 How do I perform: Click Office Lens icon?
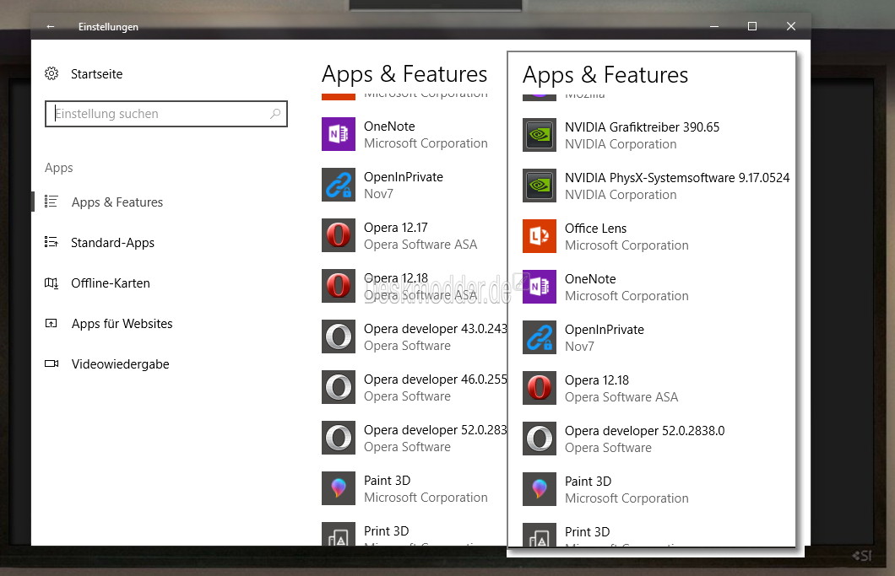540,236
